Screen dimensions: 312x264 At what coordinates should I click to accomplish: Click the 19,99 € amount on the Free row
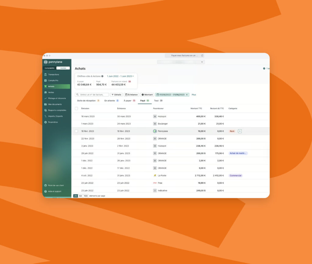point(202,183)
